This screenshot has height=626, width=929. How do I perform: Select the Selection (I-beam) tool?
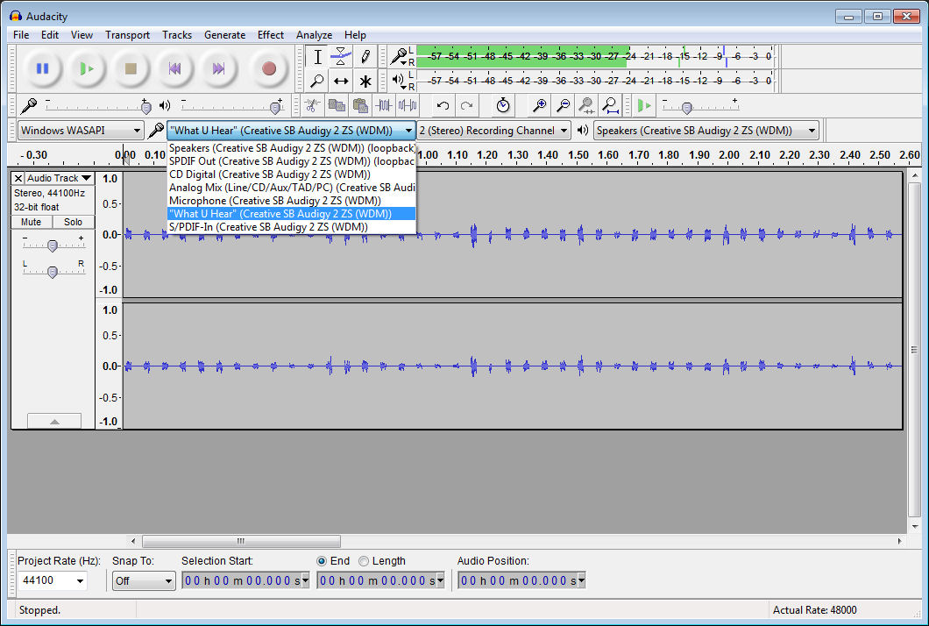click(317, 57)
